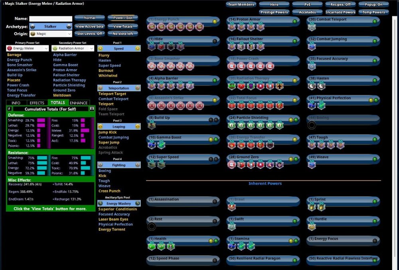Toggle the green indicator on Alpha Barrier
399x270 pixels.
coord(215,81)
